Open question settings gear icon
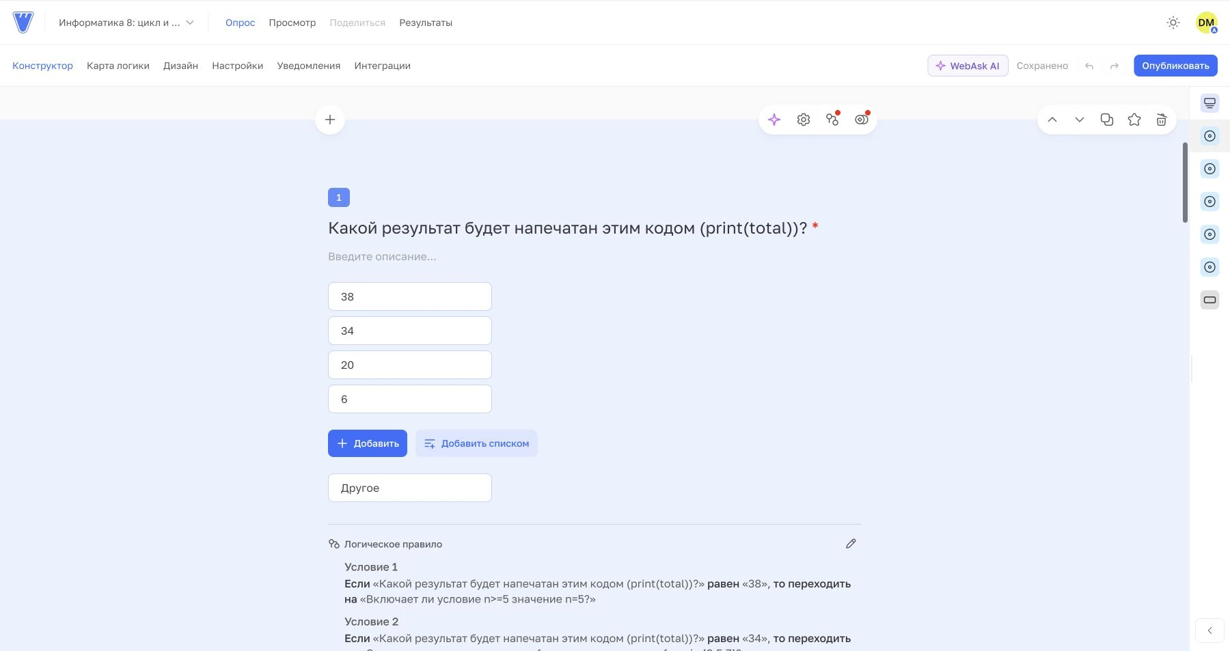This screenshot has height=651, width=1230. (x=804, y=120)
